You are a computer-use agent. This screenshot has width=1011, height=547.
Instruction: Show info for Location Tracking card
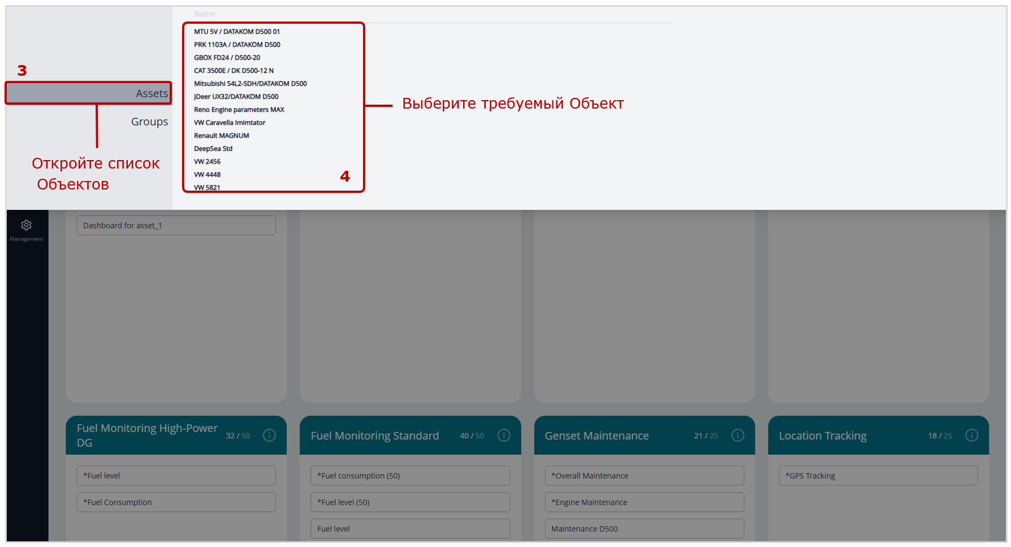pos(971,435)
